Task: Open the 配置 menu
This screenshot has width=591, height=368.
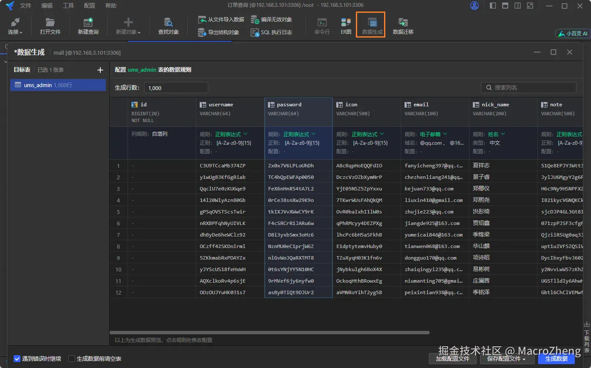Action: 90,6
